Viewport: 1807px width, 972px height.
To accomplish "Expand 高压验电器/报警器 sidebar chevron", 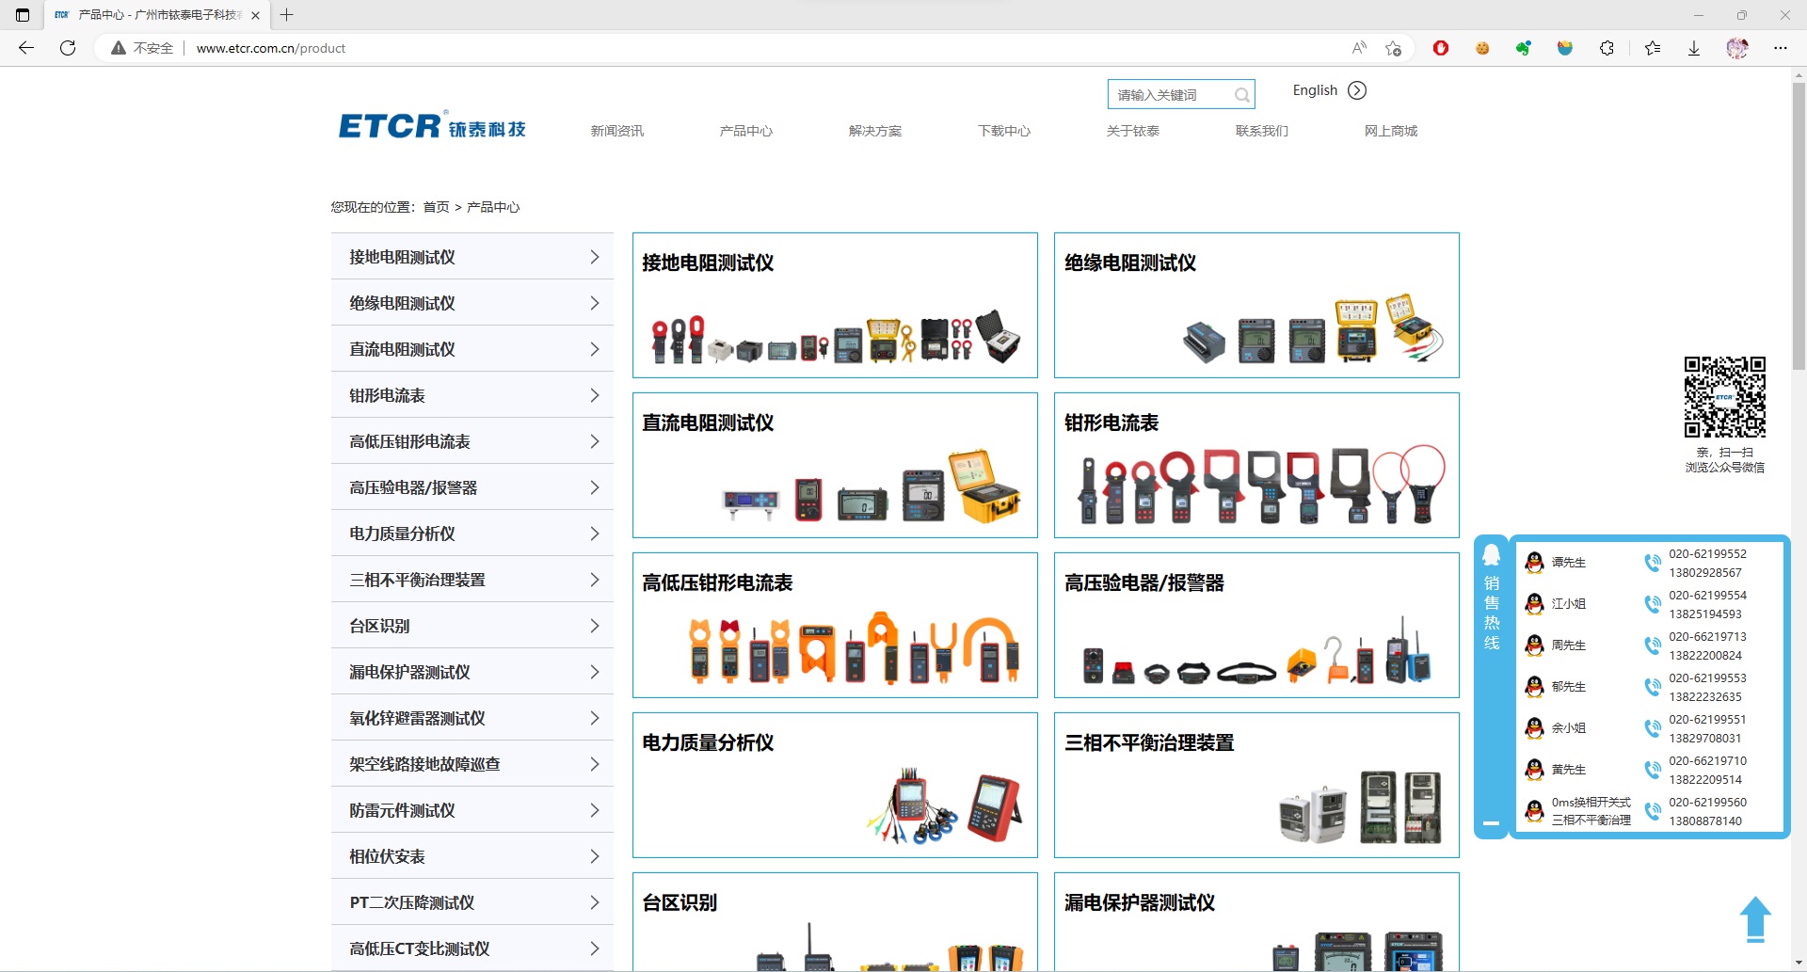I will [x=594, y=487].
